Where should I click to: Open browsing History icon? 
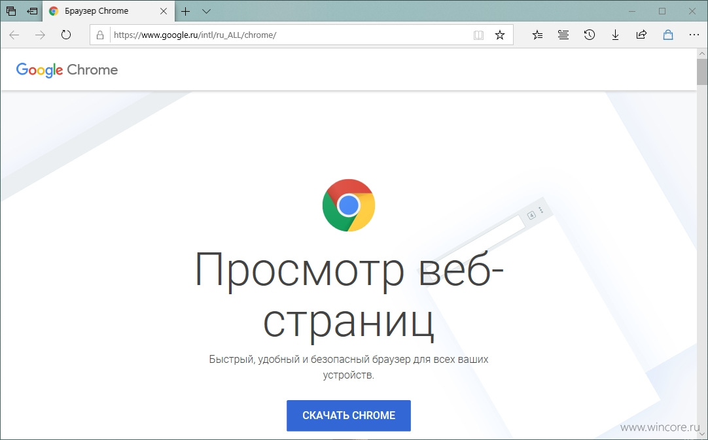point(590,35)
